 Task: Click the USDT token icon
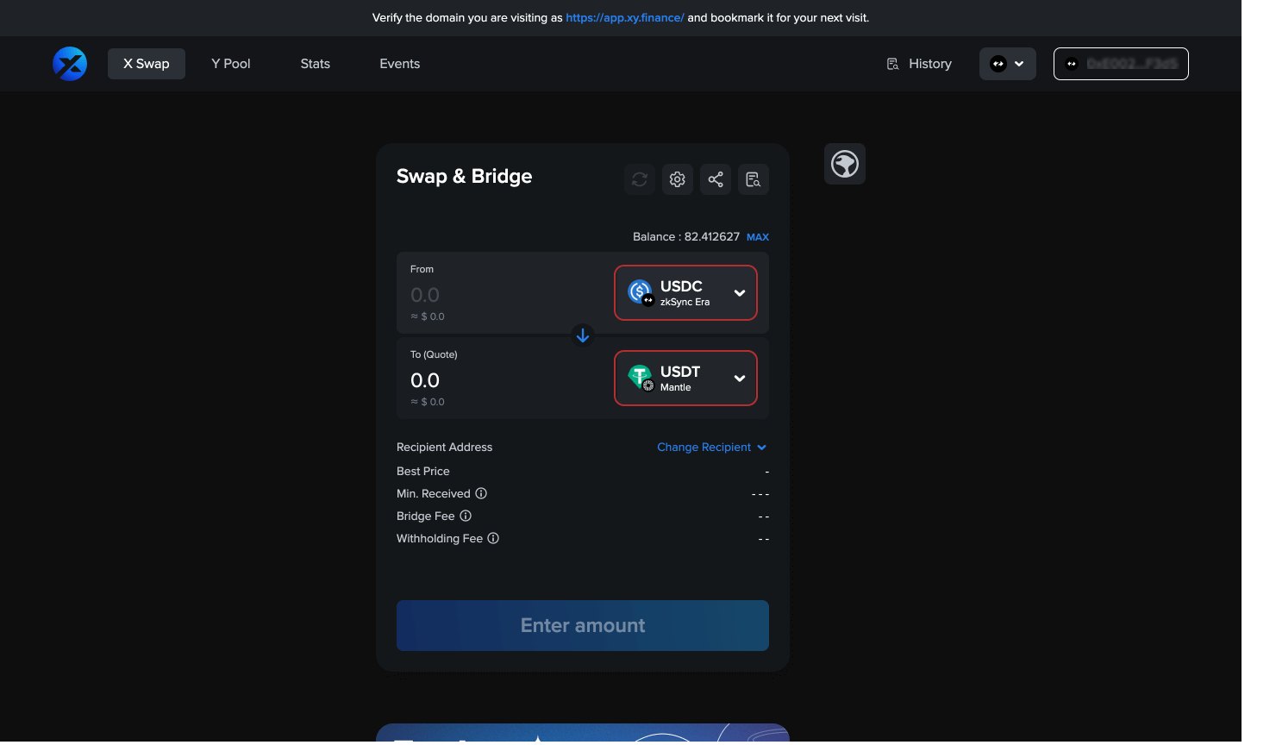pyautogui.click(x=641, y=378)
